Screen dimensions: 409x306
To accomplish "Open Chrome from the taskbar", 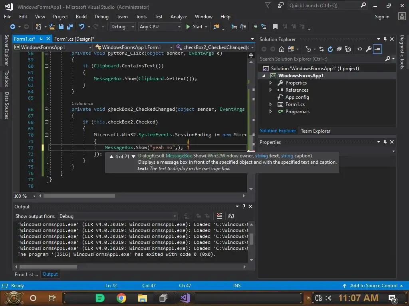I will tap(121, 298).
